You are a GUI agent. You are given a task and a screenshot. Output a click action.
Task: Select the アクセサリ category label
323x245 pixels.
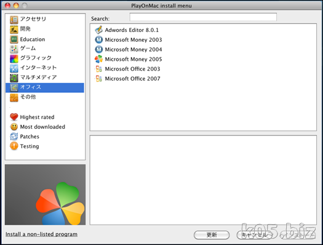click(33, 19)
